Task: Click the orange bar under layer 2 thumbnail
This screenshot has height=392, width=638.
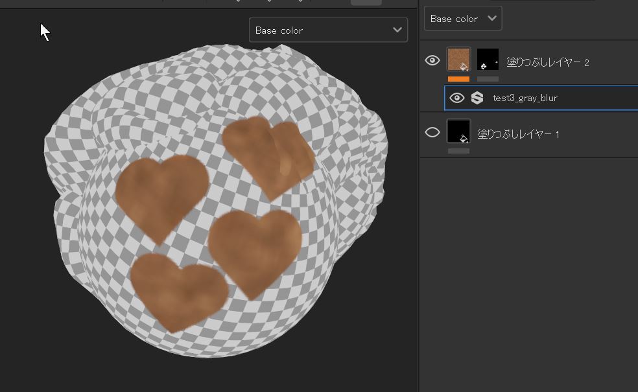Action: [x=458, y=79]
